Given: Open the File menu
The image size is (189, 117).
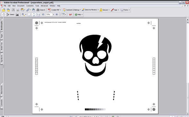Looking at the screenshot, I should coord(5,6).
